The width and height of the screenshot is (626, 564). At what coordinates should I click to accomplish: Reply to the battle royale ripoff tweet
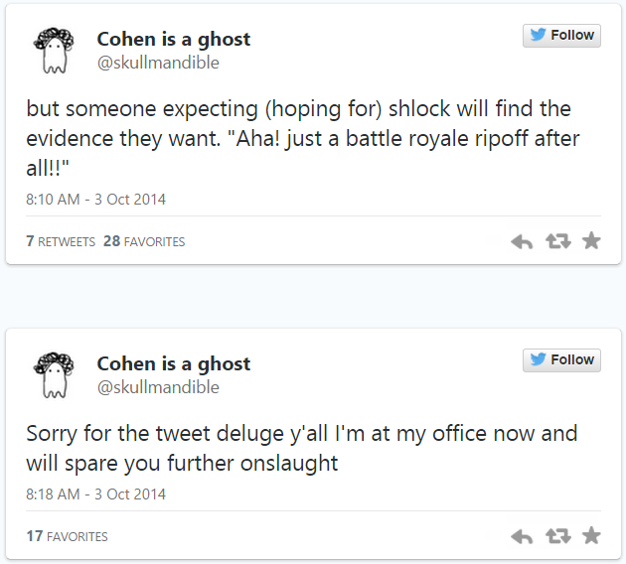(x=522, y=241)
